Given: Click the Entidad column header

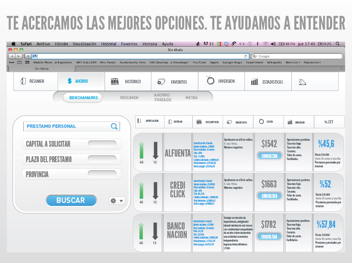Looking at the screenshot, I should [178, 122].
